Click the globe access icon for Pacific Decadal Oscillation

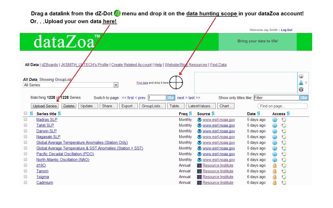pyautogui.click(x=275, y=154)
